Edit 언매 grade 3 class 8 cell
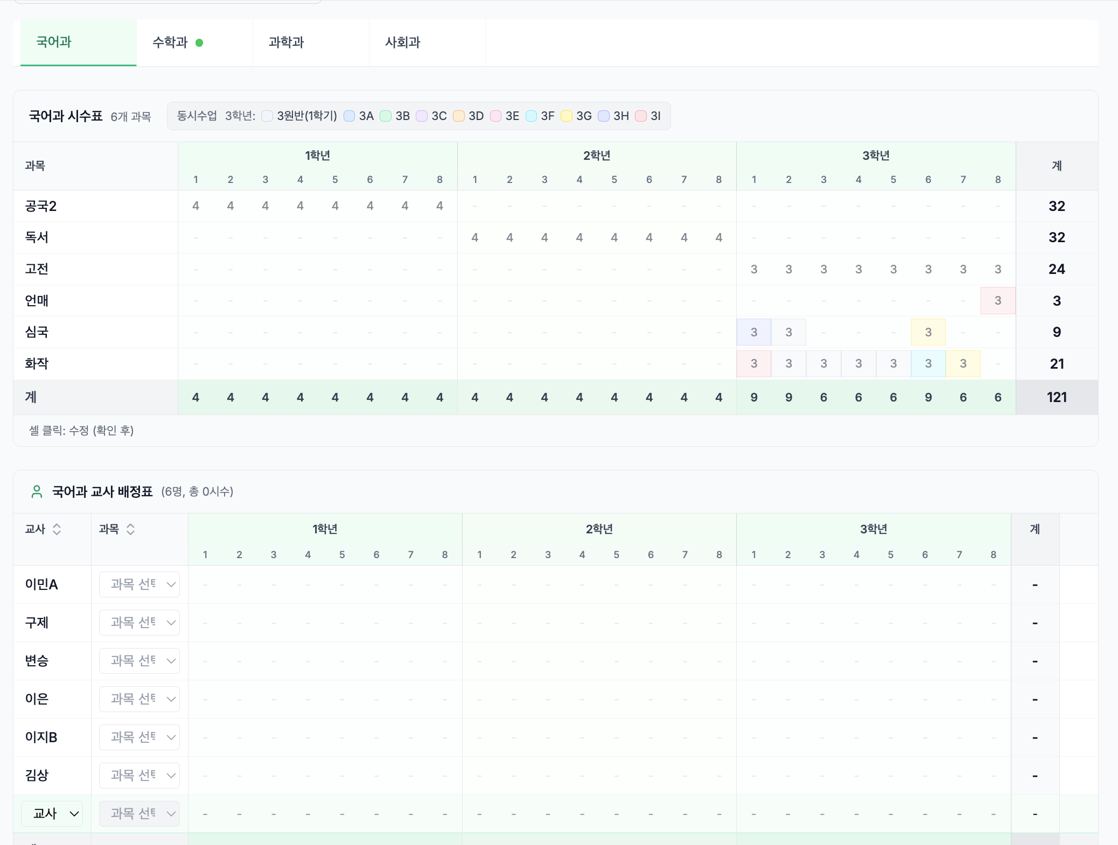 pyautogui.click(x=997, y=301)
